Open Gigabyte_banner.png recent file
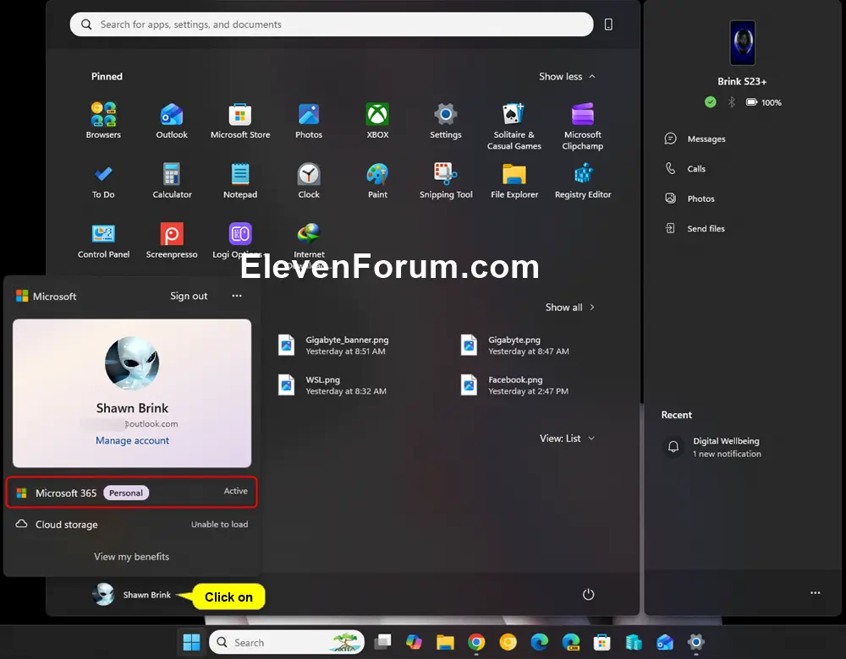The width and height of the screenshot is (846, 659). (334, 346)
